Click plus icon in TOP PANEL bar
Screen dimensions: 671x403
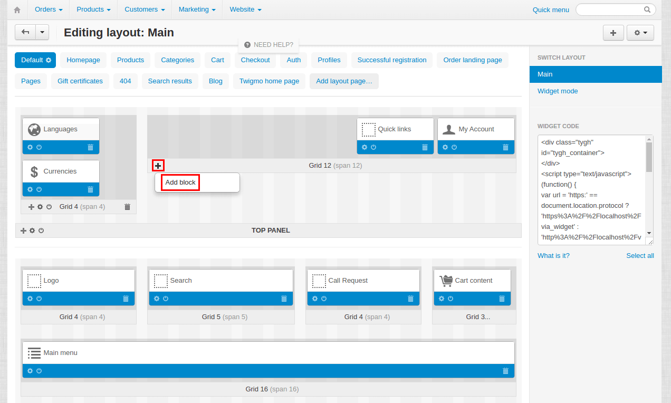tap(23, 231)
